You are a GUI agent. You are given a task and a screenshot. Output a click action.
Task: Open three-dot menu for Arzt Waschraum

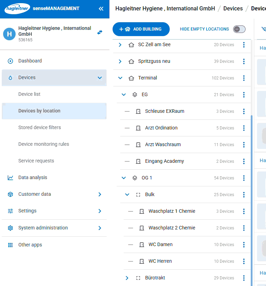[244, 145]
